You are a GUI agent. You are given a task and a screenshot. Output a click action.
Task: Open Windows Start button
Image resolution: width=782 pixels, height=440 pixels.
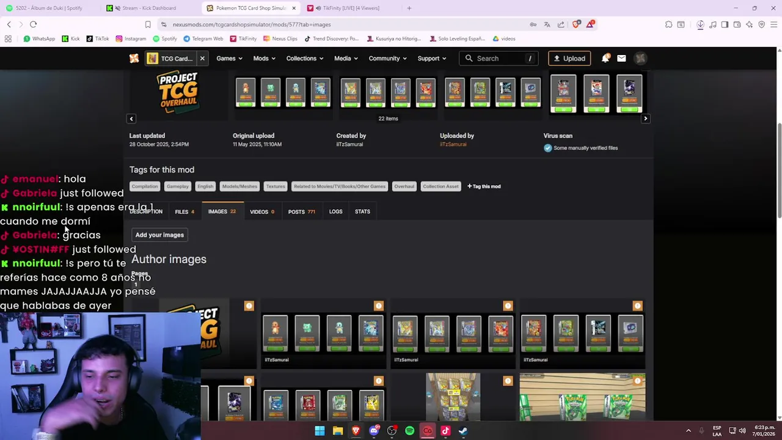320,431
